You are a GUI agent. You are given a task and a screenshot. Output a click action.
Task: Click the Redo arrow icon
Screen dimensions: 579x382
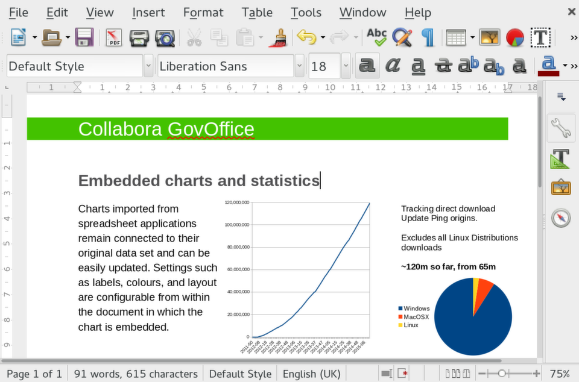339,37
